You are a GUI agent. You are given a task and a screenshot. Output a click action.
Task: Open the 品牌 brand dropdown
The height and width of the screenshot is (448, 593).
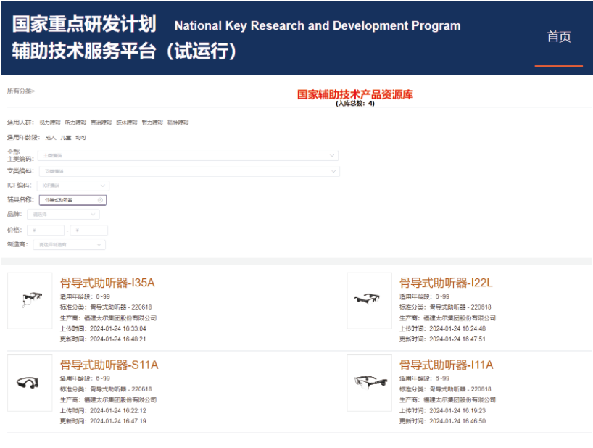pyautogui.click(x=63, y=215)
